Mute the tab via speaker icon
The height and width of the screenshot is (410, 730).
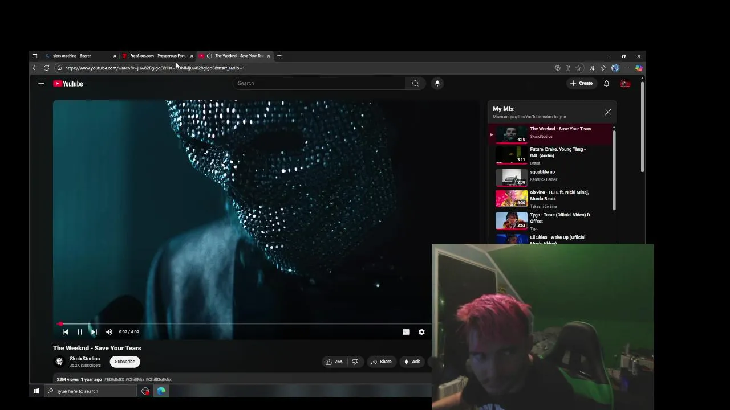point(209,56)
